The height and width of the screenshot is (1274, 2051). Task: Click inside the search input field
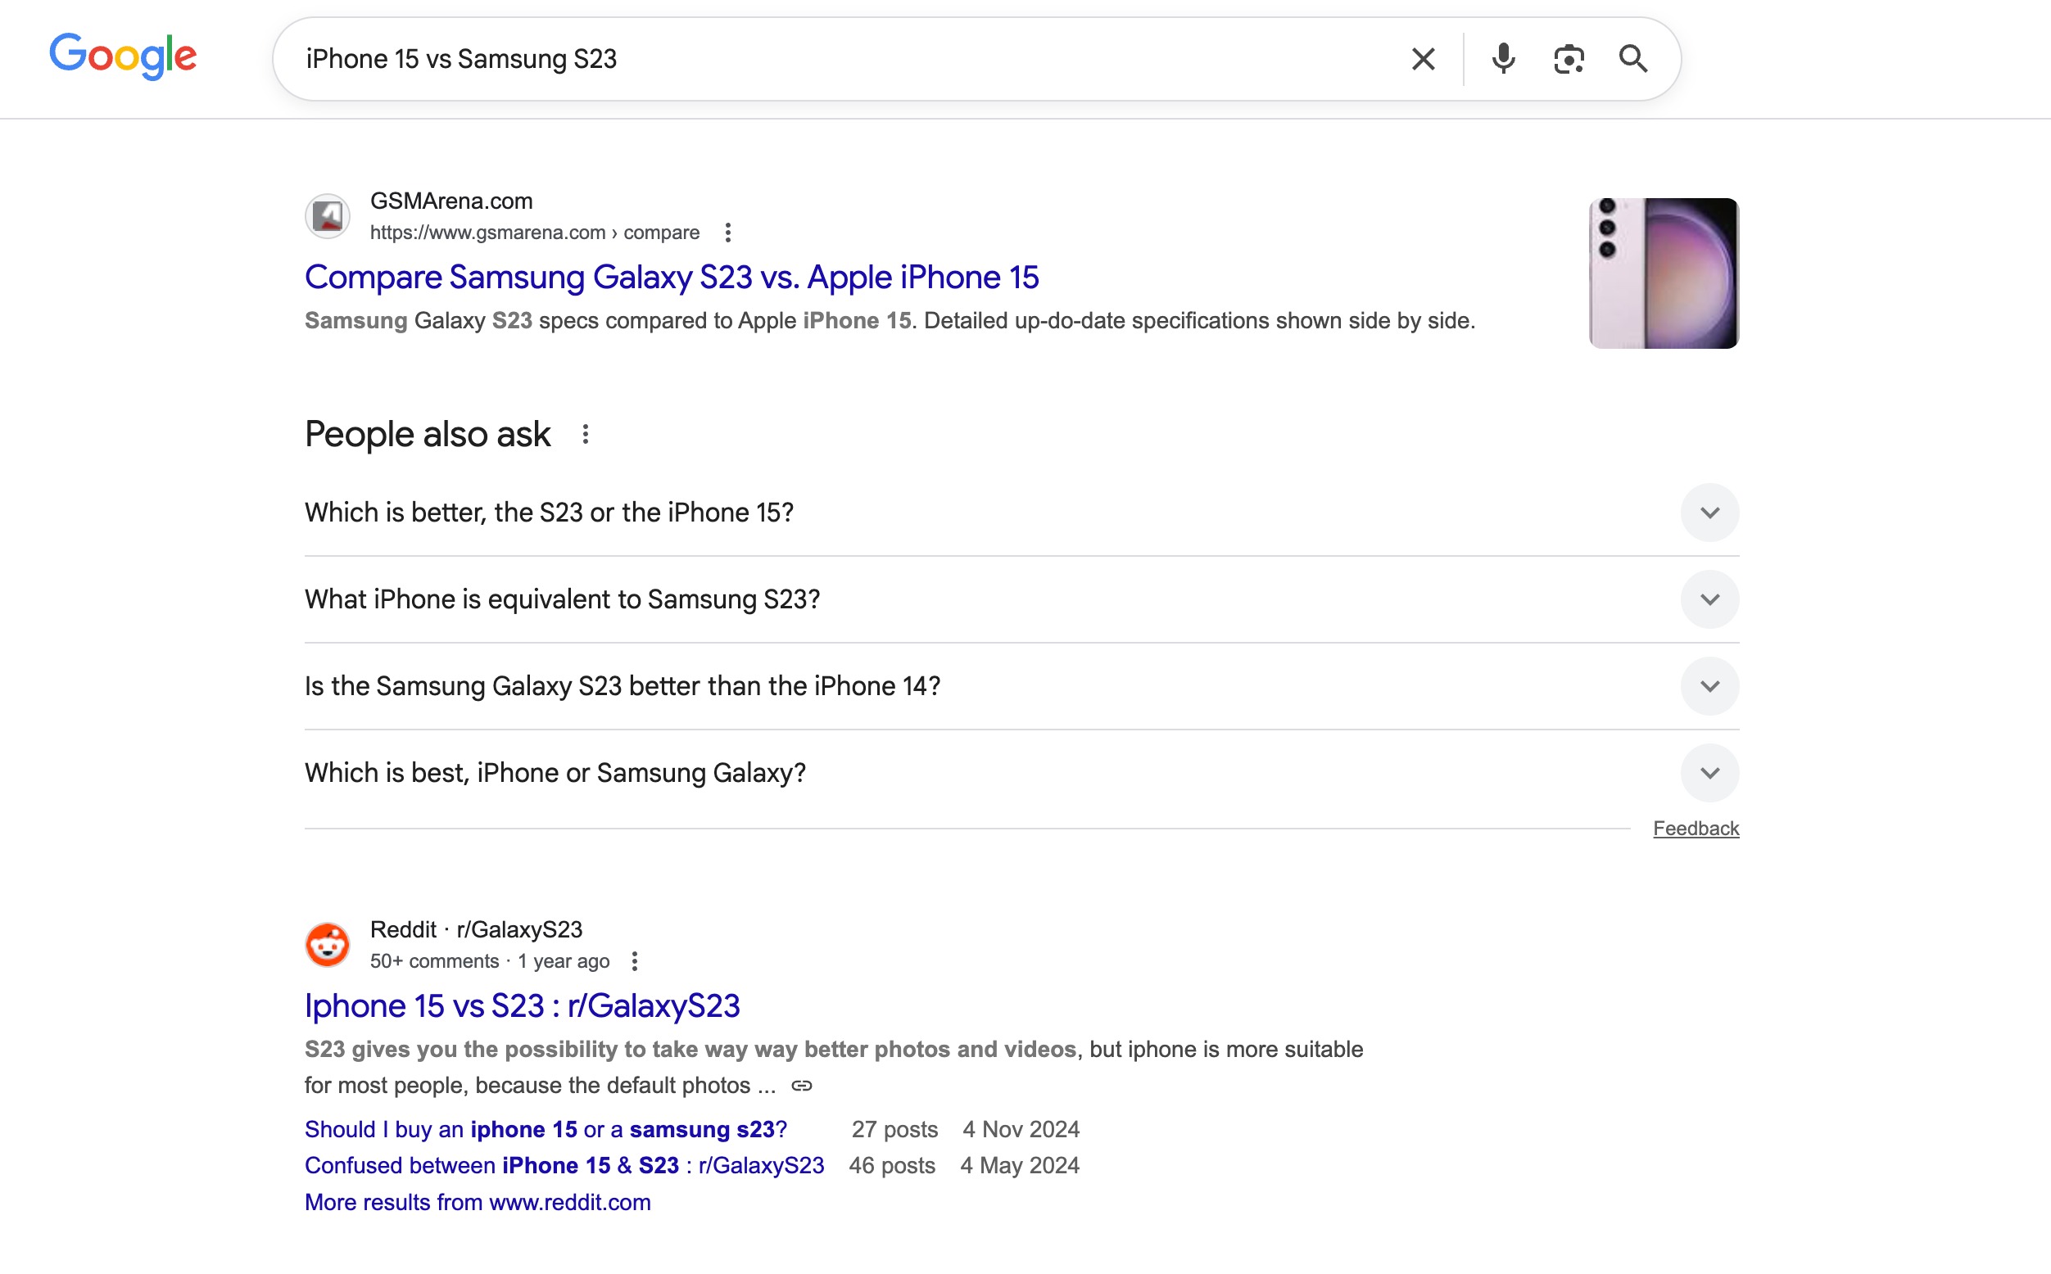(x=758, y=58)
